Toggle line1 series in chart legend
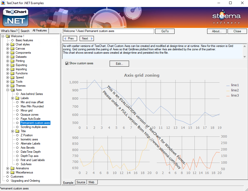The height and width of the screenshot is (191, 248). 232,85
